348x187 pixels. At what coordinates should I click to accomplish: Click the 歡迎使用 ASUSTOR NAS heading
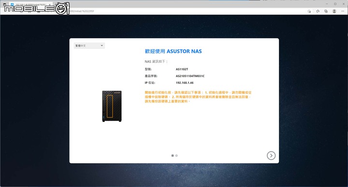click(173, 52)
